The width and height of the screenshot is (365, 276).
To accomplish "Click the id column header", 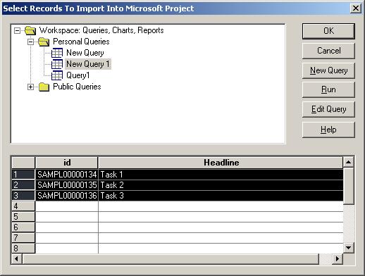I will coord(67,163).
